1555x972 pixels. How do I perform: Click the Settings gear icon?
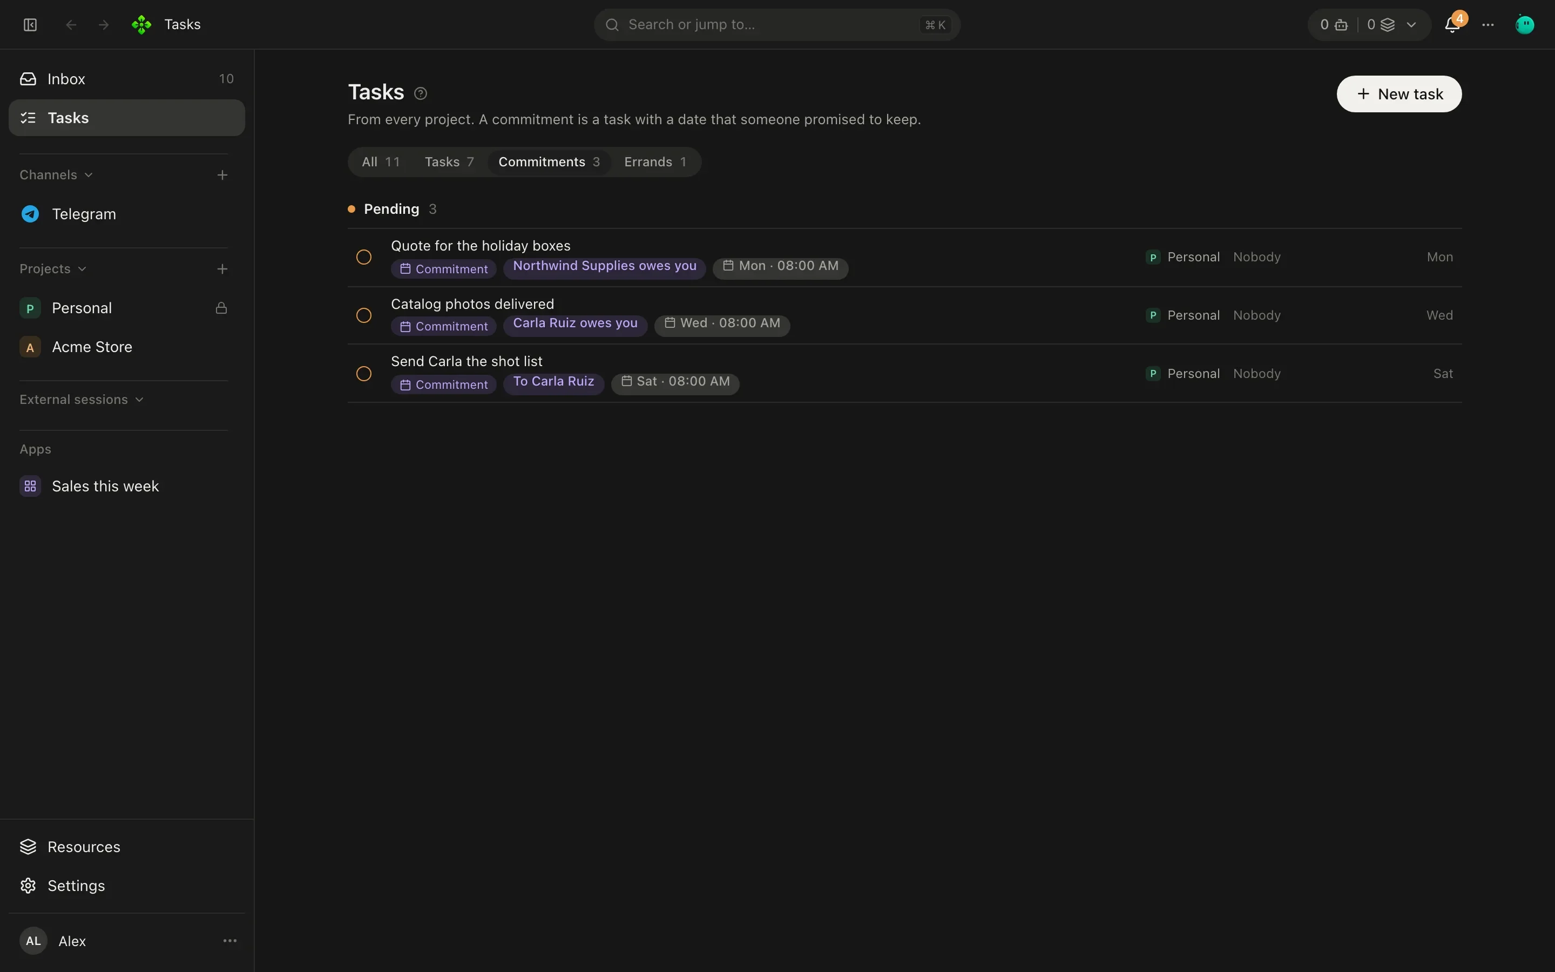point(28,885)
